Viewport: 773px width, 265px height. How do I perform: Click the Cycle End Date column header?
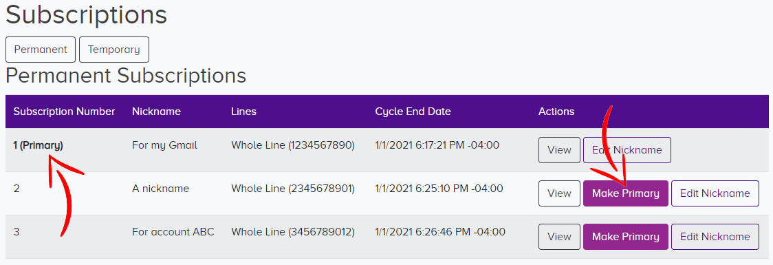click(413, 112)
